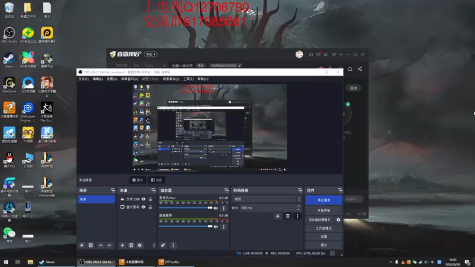Undock the Scene Transitions panel

tap(300, 190)
